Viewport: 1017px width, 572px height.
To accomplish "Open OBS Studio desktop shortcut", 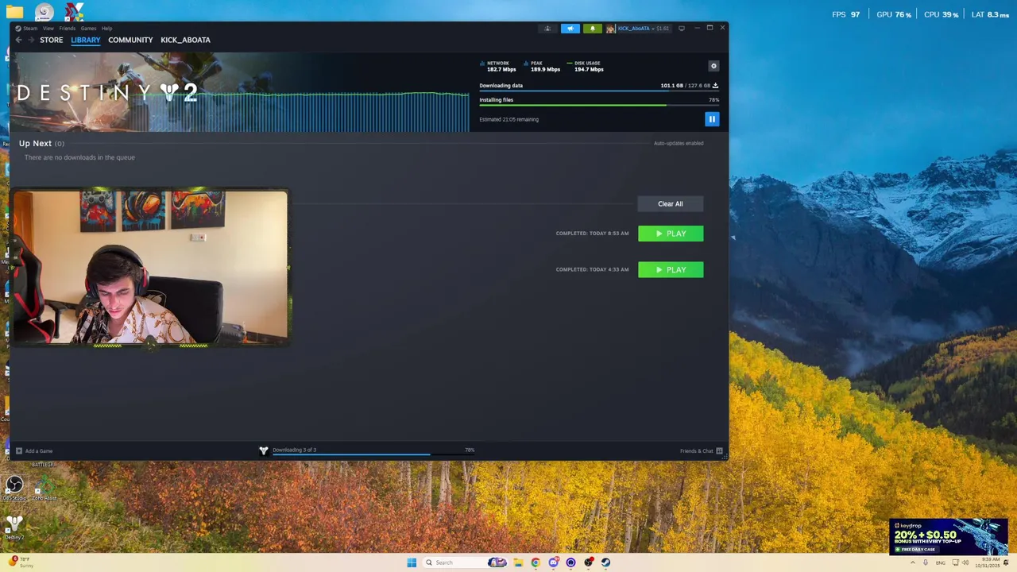I will (x=14, y=487).
